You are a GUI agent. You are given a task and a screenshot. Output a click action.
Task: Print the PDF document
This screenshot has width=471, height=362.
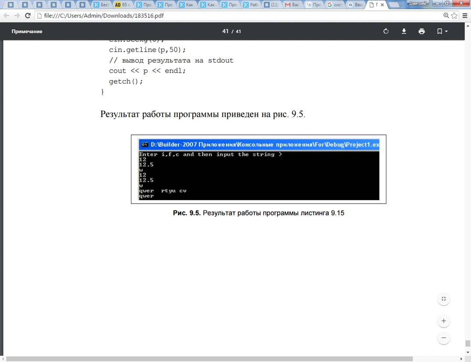pyautogui.click(x=421, y=31)
